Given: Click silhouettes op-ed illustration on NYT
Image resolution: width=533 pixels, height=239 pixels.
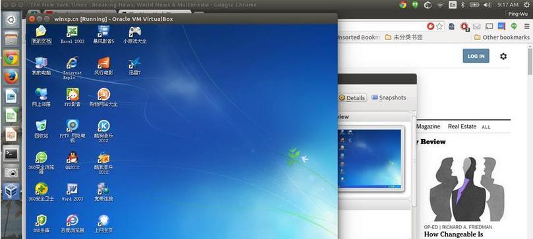Looking at the screenshot, I should tap(466, 189).
